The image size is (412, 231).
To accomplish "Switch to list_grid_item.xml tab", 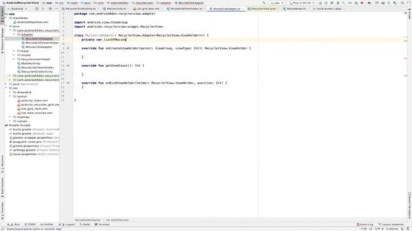I will click(147, 8).
